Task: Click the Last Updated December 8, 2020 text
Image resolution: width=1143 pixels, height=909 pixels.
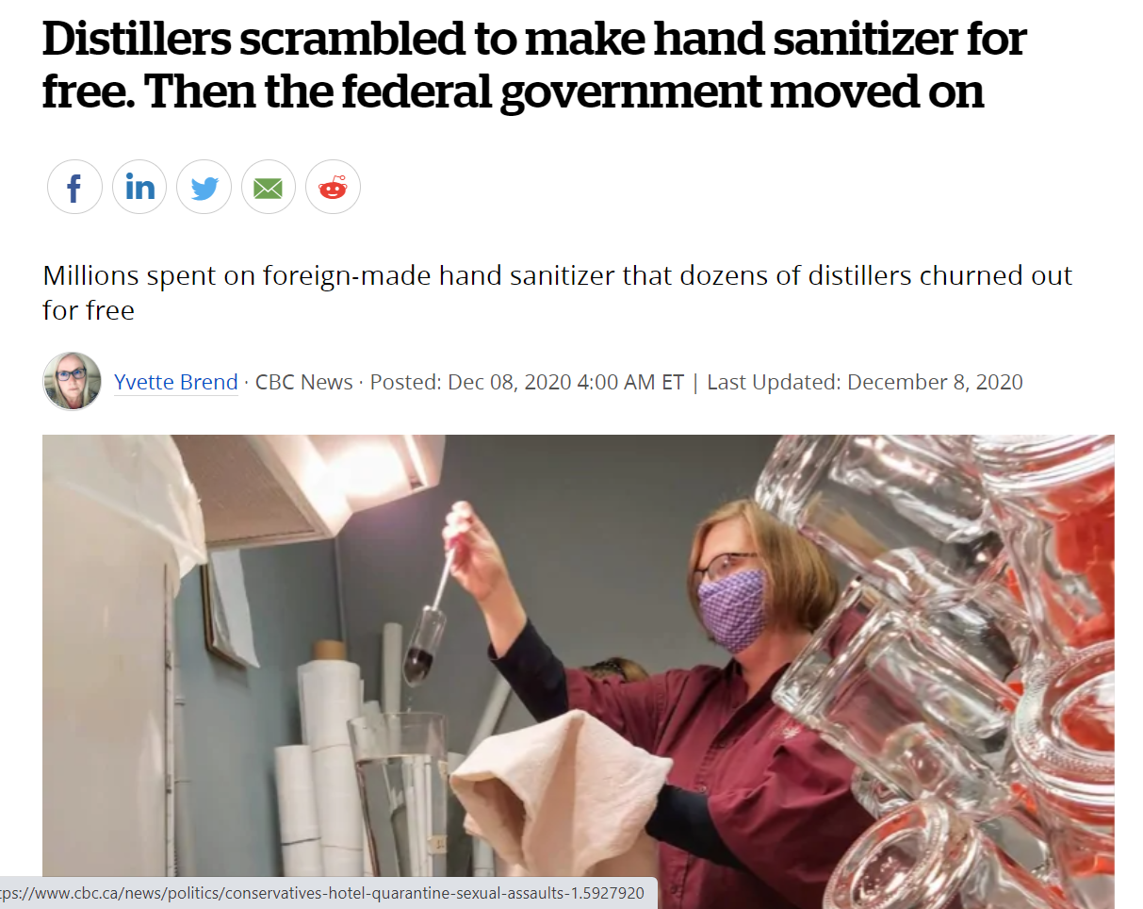Action: [865, 382]
